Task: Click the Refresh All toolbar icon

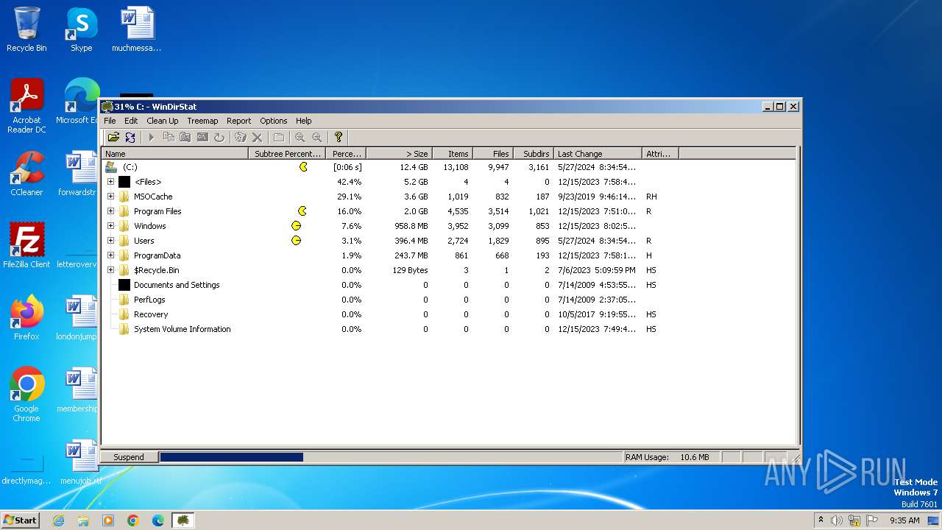Action: (130, 137)
